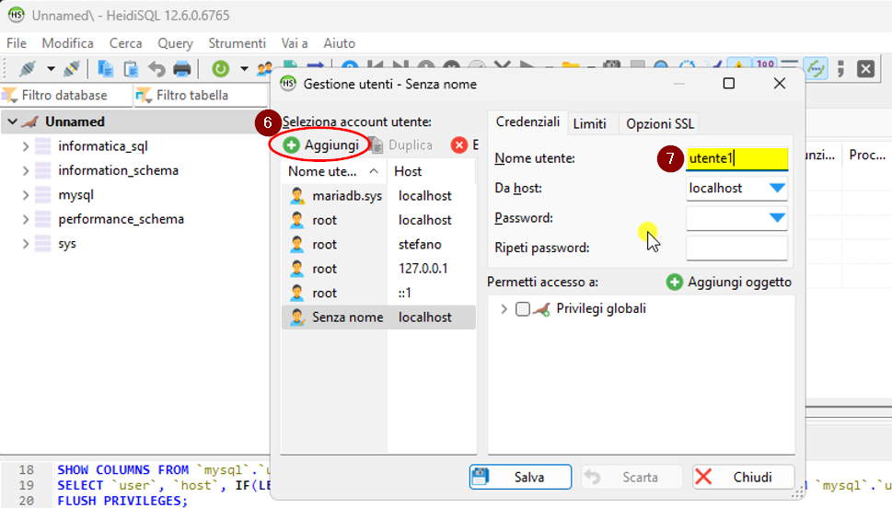Open the Aiuto menu

click(340, 43)
